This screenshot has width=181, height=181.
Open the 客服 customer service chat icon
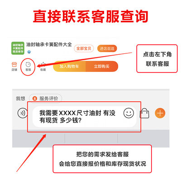28,67
